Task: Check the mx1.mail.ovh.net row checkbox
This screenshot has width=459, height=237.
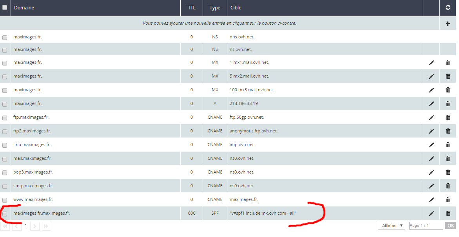Action: point(5,63)
